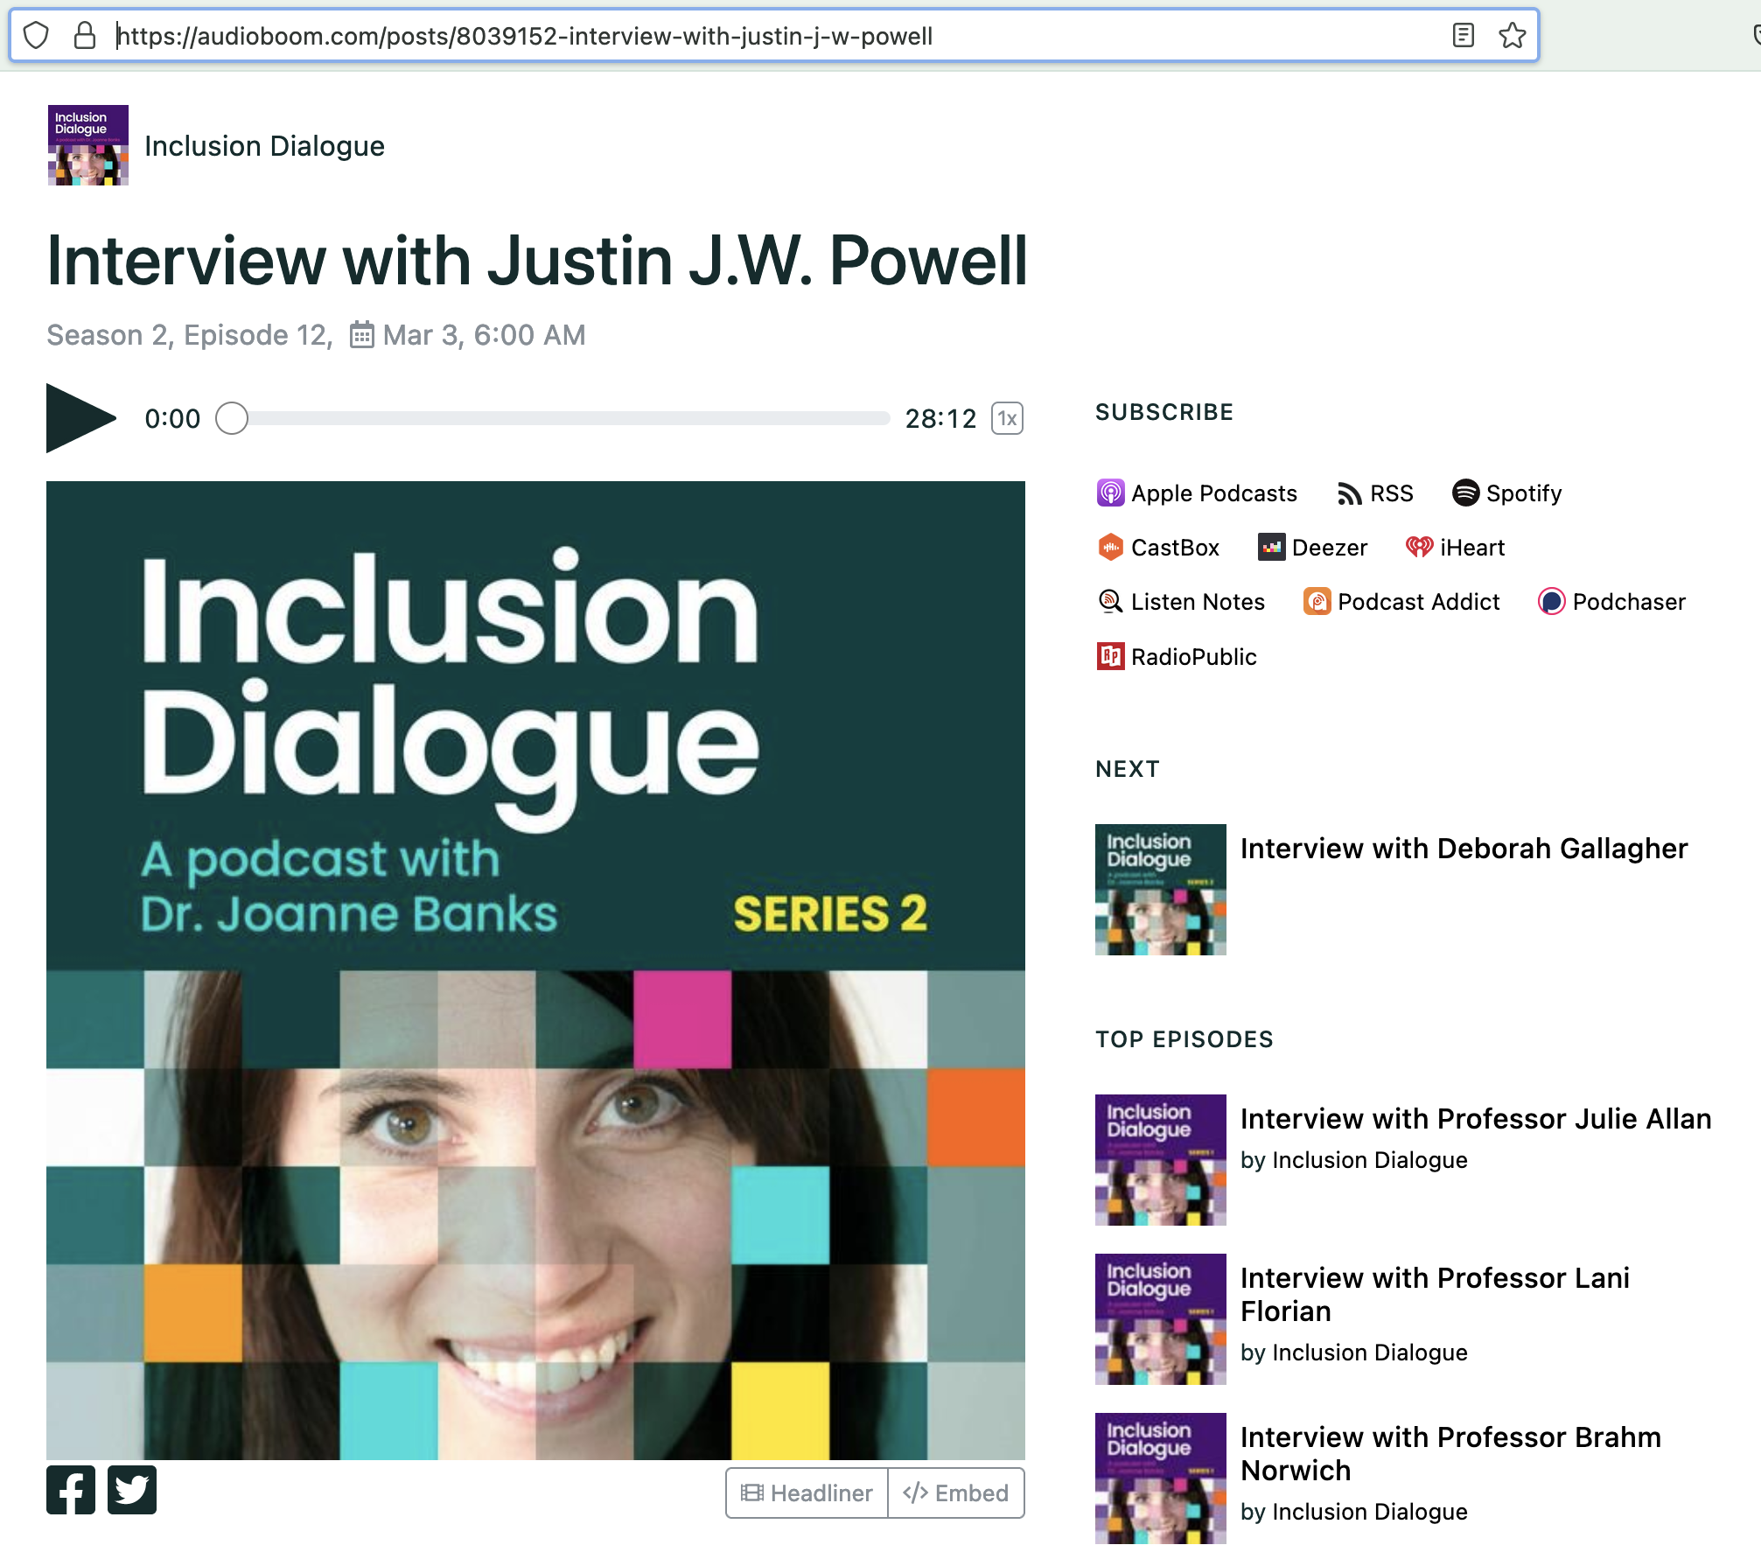
Task: Bookmark this page with star icon
Action: [1512, 36]
